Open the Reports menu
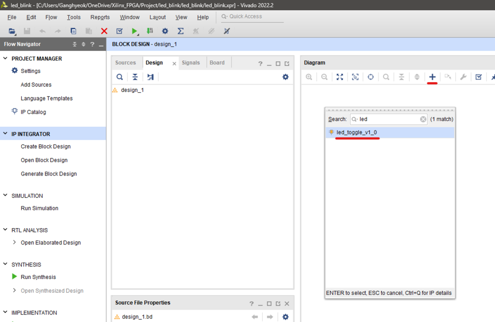 tap(100, 17)
